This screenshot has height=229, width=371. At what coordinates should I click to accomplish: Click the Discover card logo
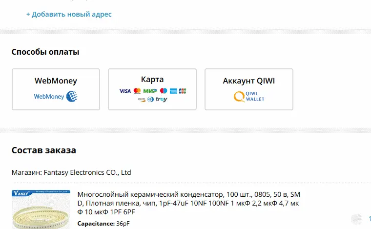point(142,100)
